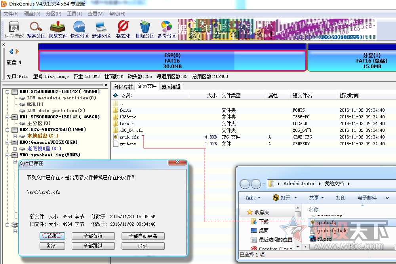Expand the 老毛桃U盘 (E:) tree node

pyautogui.click(x=15, y=149)
